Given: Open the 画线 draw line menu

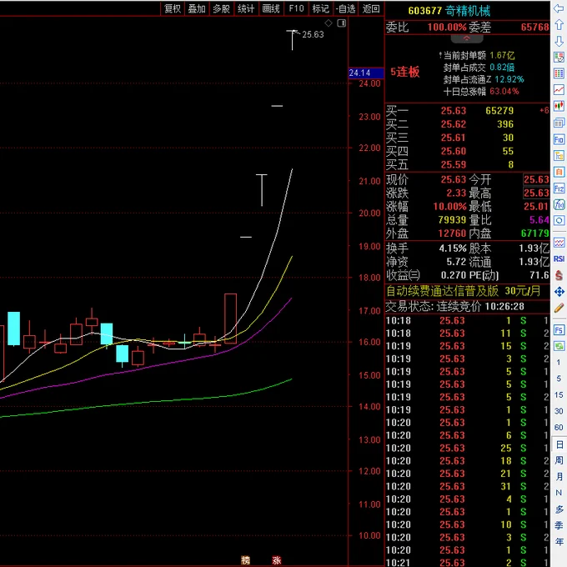Looking at the screenshot, I should (x=271, y=8).
